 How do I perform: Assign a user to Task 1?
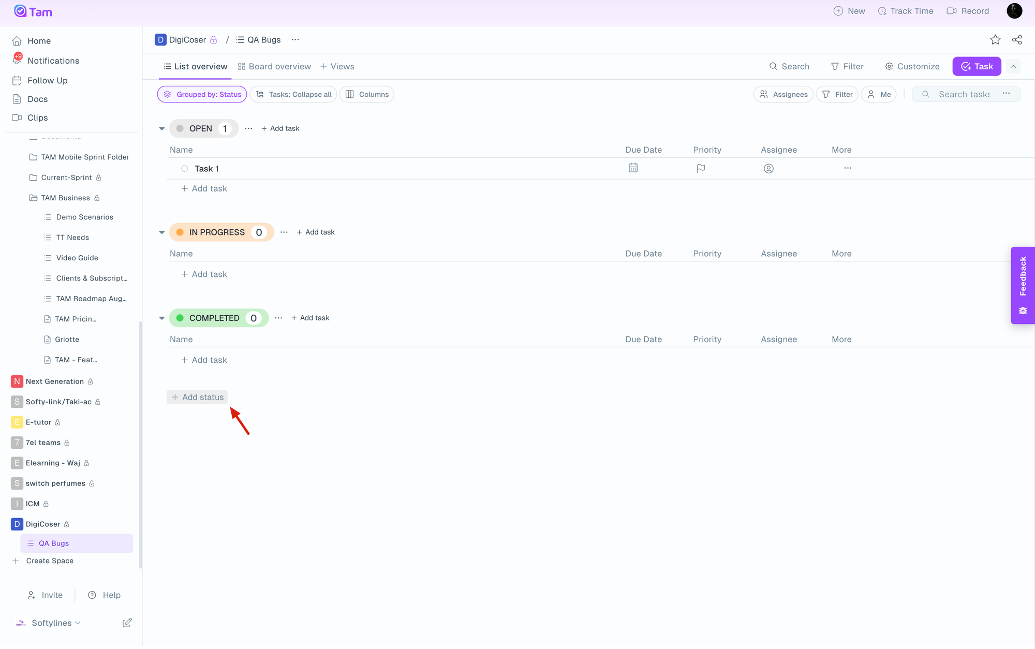coord(768,169)
